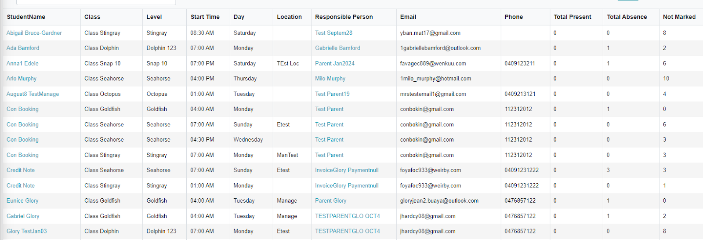This screenshot has width=703, height=240.
Task: Click Gabriel Glory student name
Action: pyautogui.click(x=23, y=216)
